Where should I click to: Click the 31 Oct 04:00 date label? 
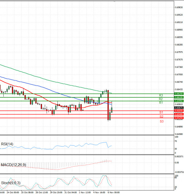click(71, 193)
